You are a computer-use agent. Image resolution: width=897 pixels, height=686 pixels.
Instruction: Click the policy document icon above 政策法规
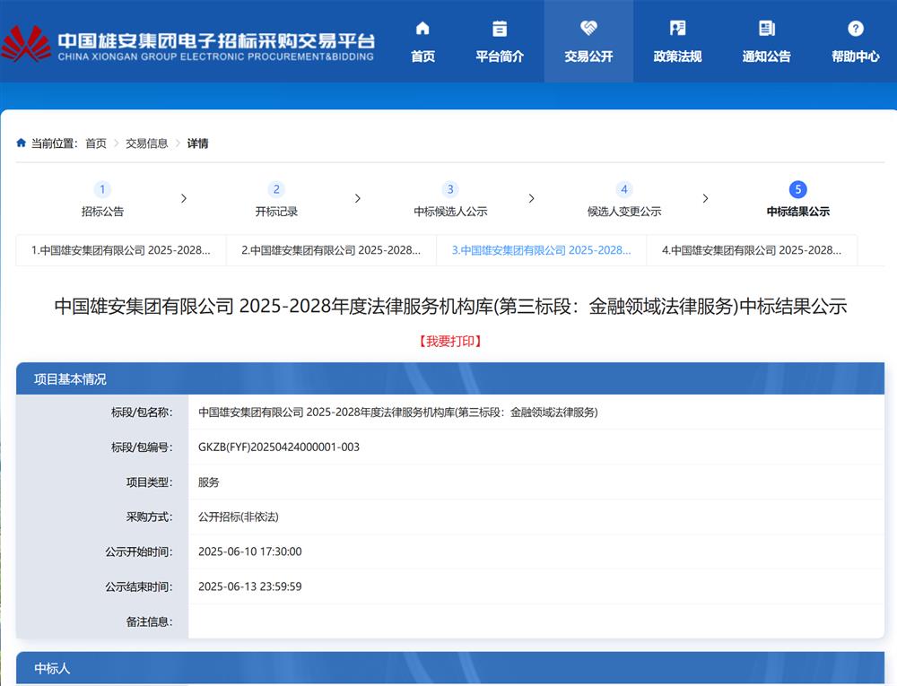click(677, 28)
